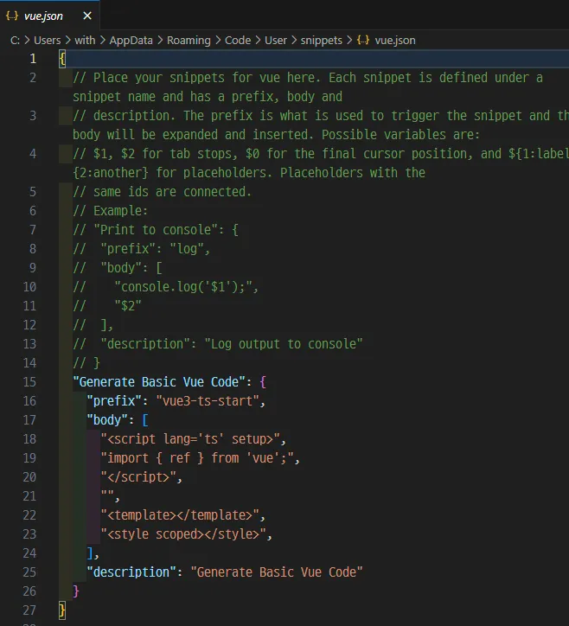569x626 pixels.
Task: Click line number 1 in gutter
Action: (x=33, y=59)
